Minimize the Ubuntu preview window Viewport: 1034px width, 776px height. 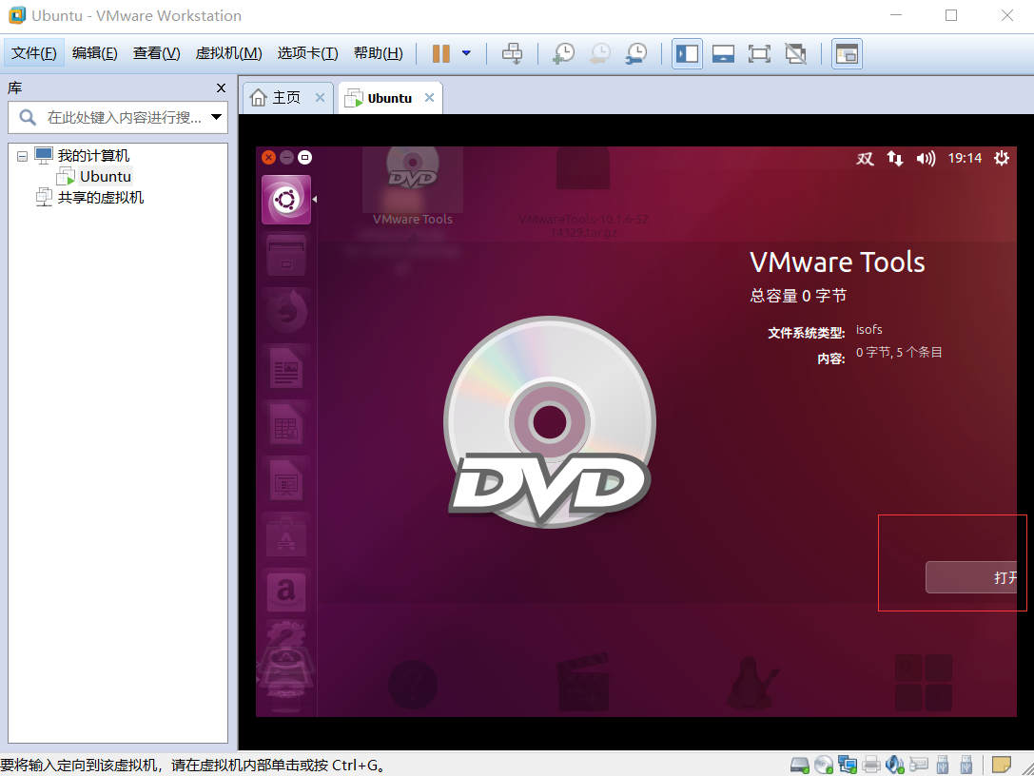point(286,157)
